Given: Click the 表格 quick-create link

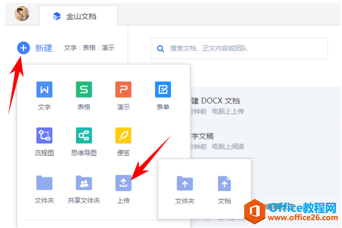Looking at the screenshot, I should [89, 48].
